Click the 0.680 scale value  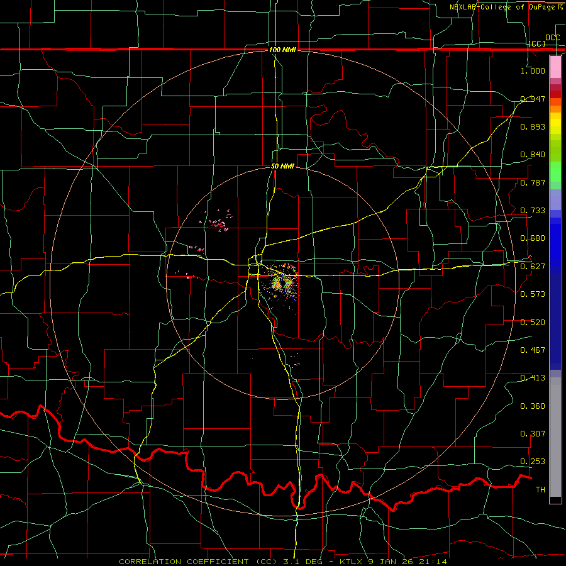click(x=533, y=238)
